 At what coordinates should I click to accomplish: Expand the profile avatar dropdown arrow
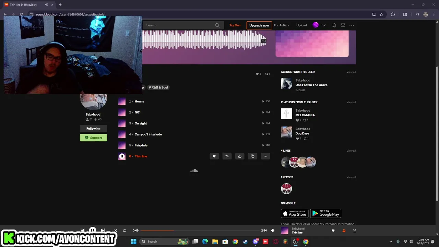[323, 25]
